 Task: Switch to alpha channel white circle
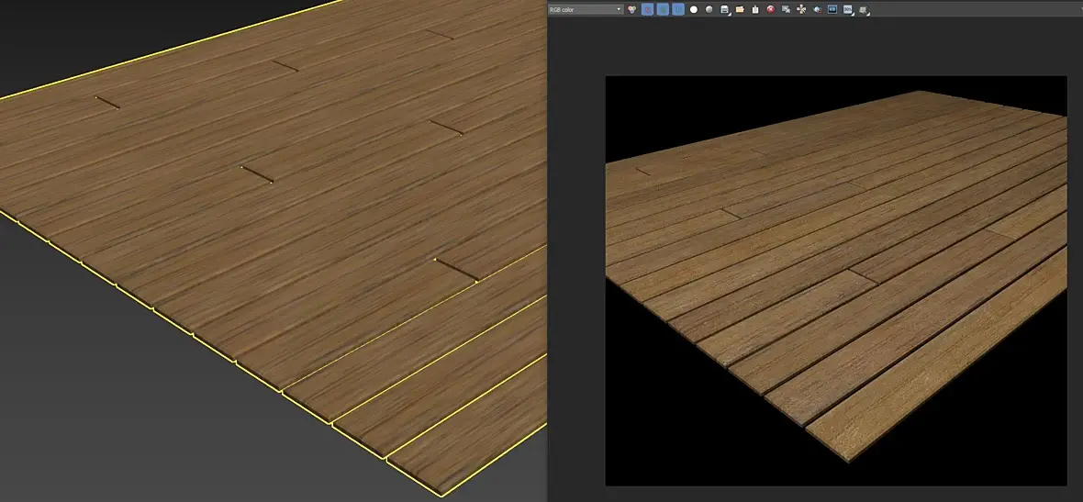[x=694, y=9]
